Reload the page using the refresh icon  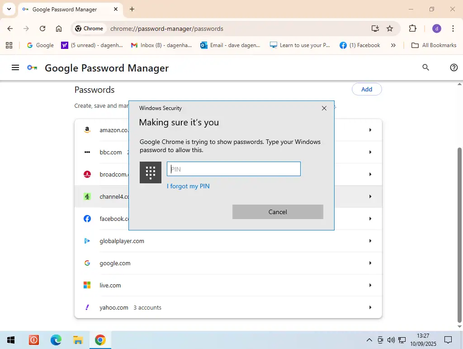click(x=43, y=29)
